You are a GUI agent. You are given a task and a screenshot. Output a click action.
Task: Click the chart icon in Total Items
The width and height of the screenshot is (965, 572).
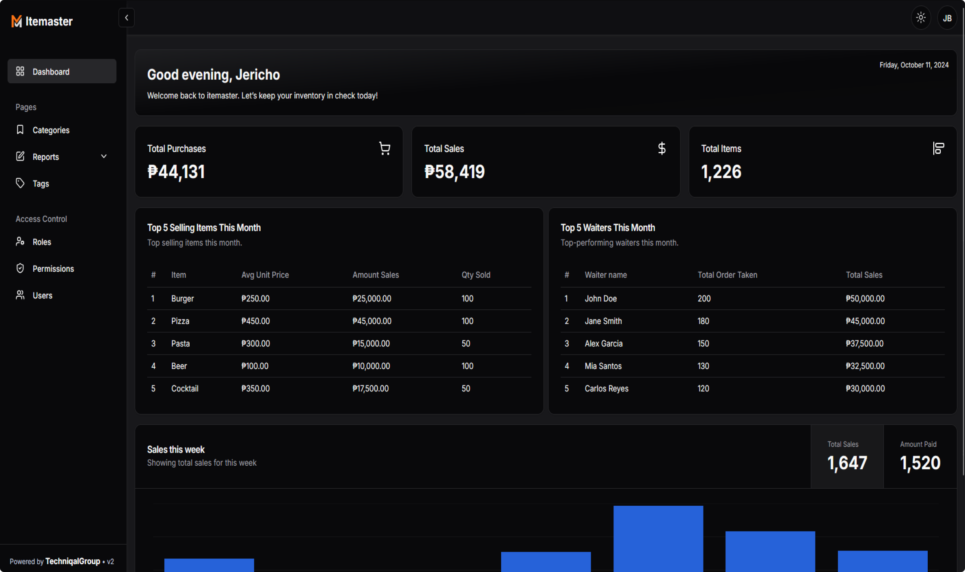(x=938, y=148)
